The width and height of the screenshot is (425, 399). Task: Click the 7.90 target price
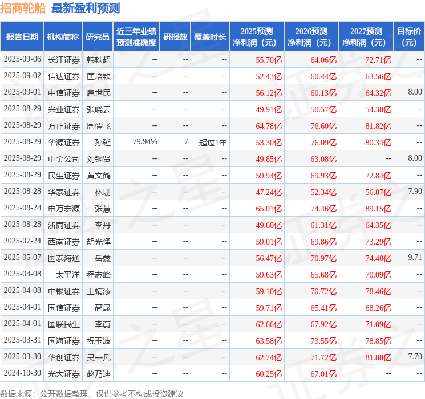(415, 192)
